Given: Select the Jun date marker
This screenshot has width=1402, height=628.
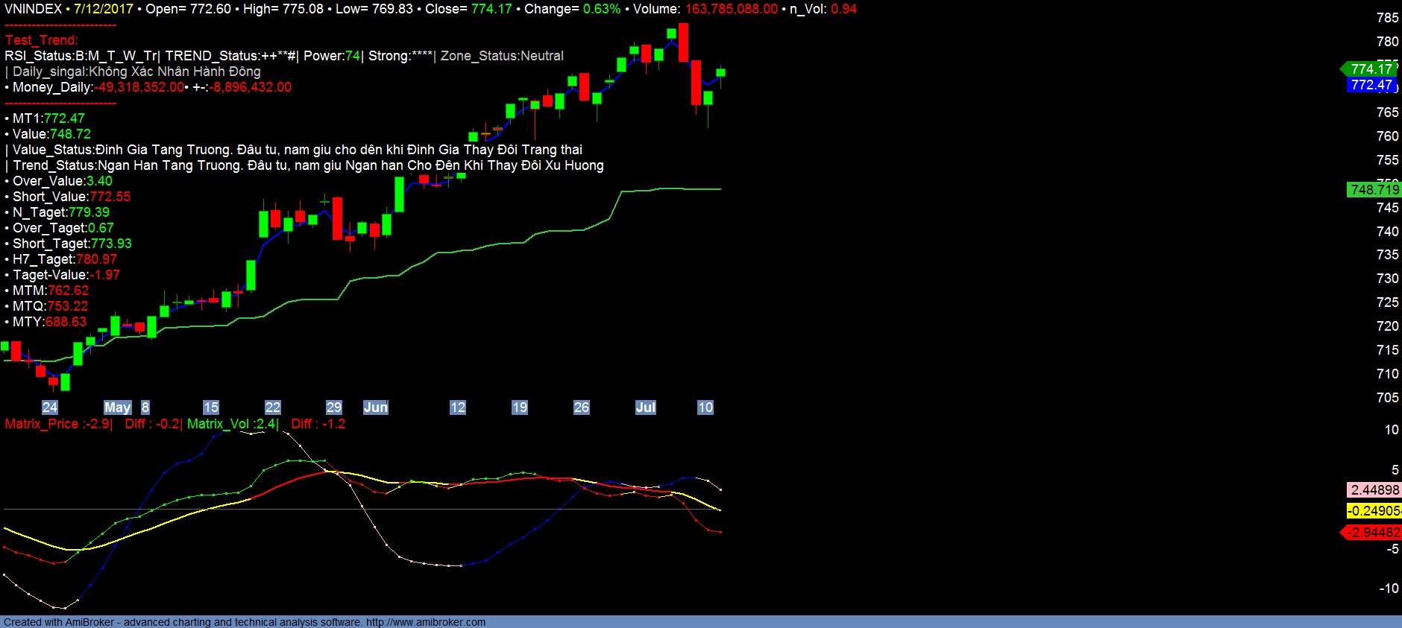Looking at the screenshot, I should coord(375,407).
